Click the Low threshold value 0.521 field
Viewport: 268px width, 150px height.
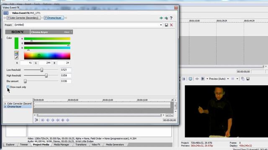pyautogui.click(x=66, y=70)
